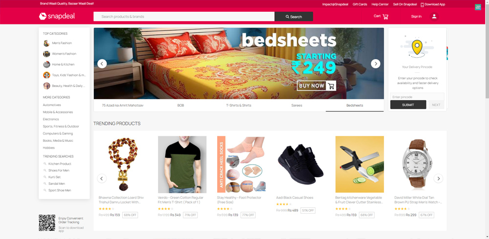Screen dimensions: 489x239
Task: Go back in trending products carousel
Action: [102, 178]
